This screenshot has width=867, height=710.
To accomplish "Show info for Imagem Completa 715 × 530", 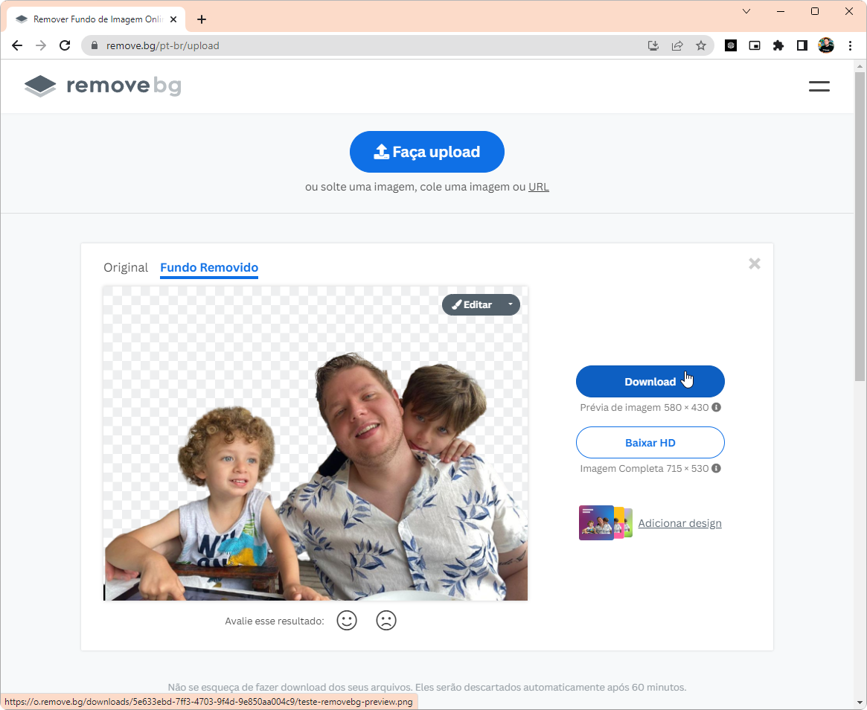I will tap(716, 468).
